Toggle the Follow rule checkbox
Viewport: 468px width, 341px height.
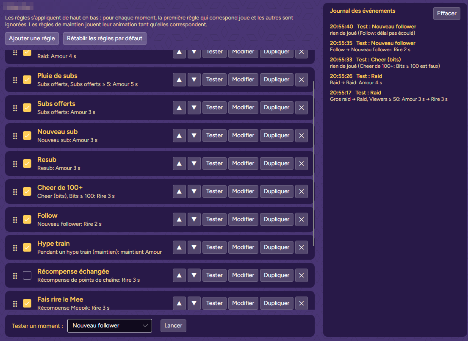27,219
